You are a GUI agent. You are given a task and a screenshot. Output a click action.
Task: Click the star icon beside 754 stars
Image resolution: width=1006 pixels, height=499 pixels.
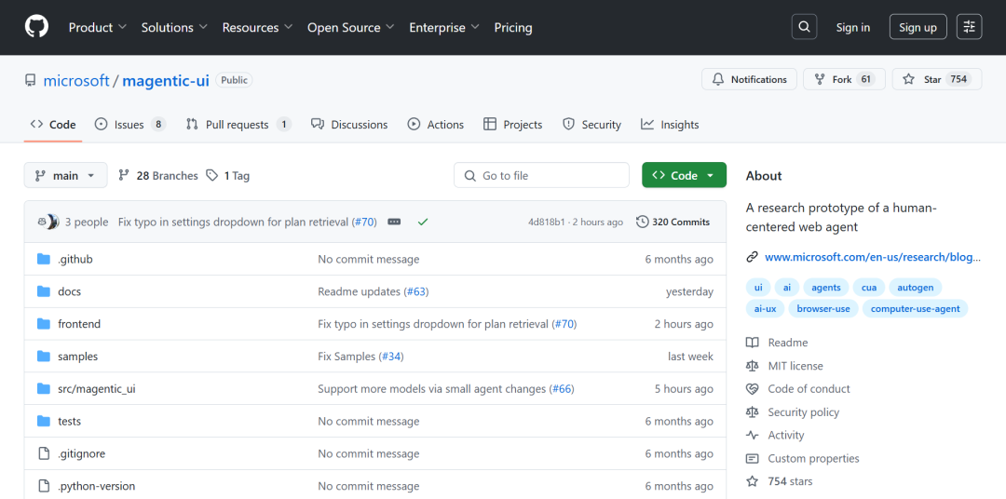click(x=752, y=481)
